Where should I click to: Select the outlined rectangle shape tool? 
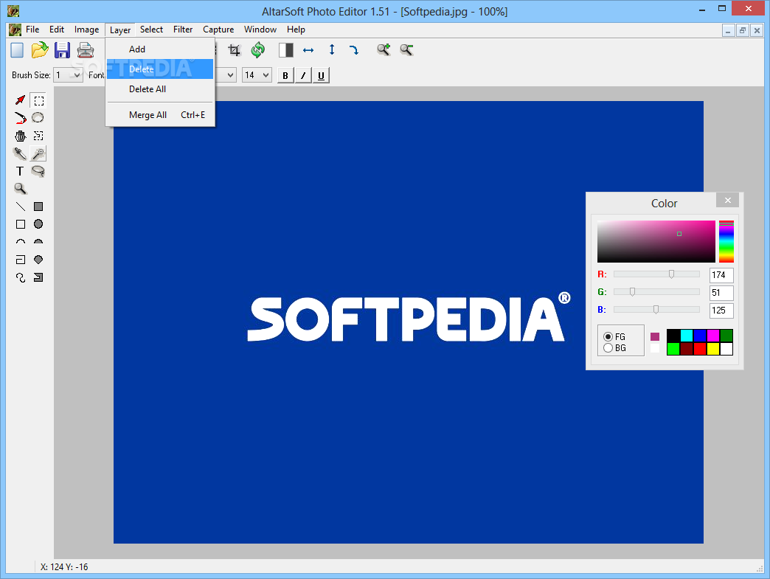[20, 224]
